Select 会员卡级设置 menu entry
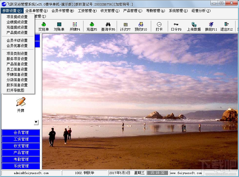Viewport: 239px width, 177px height. coord(18,40)
